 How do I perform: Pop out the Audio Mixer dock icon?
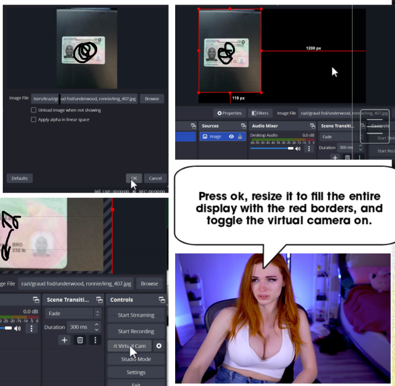(313, 126)
